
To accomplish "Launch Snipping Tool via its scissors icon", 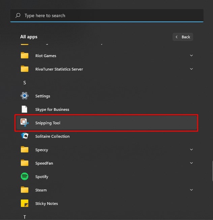I will (x=25, y=123).
